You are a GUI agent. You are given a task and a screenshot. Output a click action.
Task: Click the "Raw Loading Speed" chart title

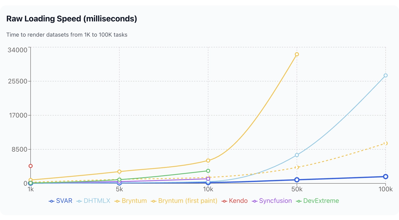tap(72, 19)
